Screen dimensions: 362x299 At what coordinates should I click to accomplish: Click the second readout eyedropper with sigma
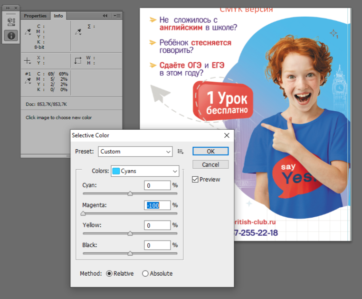(x=78, y=32)
